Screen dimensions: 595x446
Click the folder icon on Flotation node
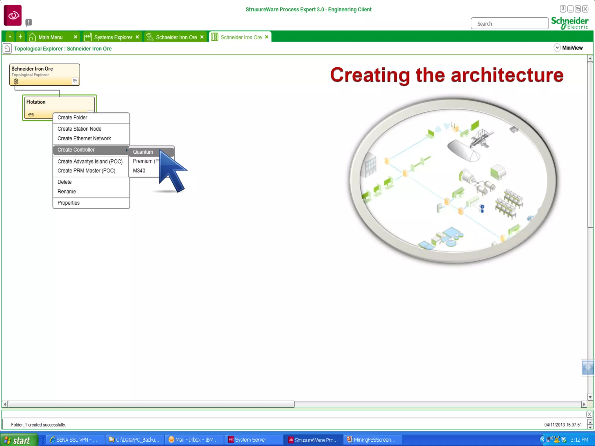point(31,114)
